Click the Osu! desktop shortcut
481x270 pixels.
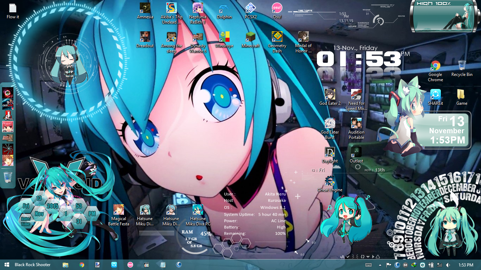(x=277, y=11)
